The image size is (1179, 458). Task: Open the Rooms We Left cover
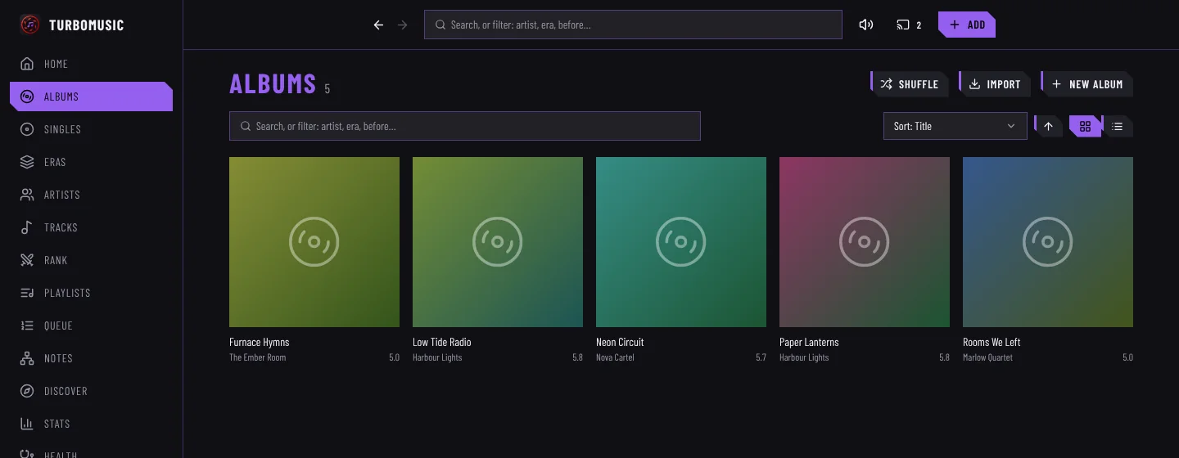click(x=1048, y=242)
